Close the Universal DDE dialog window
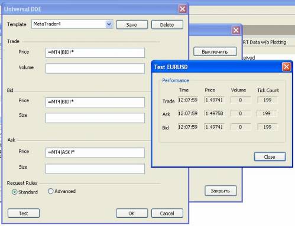This screenshot has height=226, width=295. 183,9
